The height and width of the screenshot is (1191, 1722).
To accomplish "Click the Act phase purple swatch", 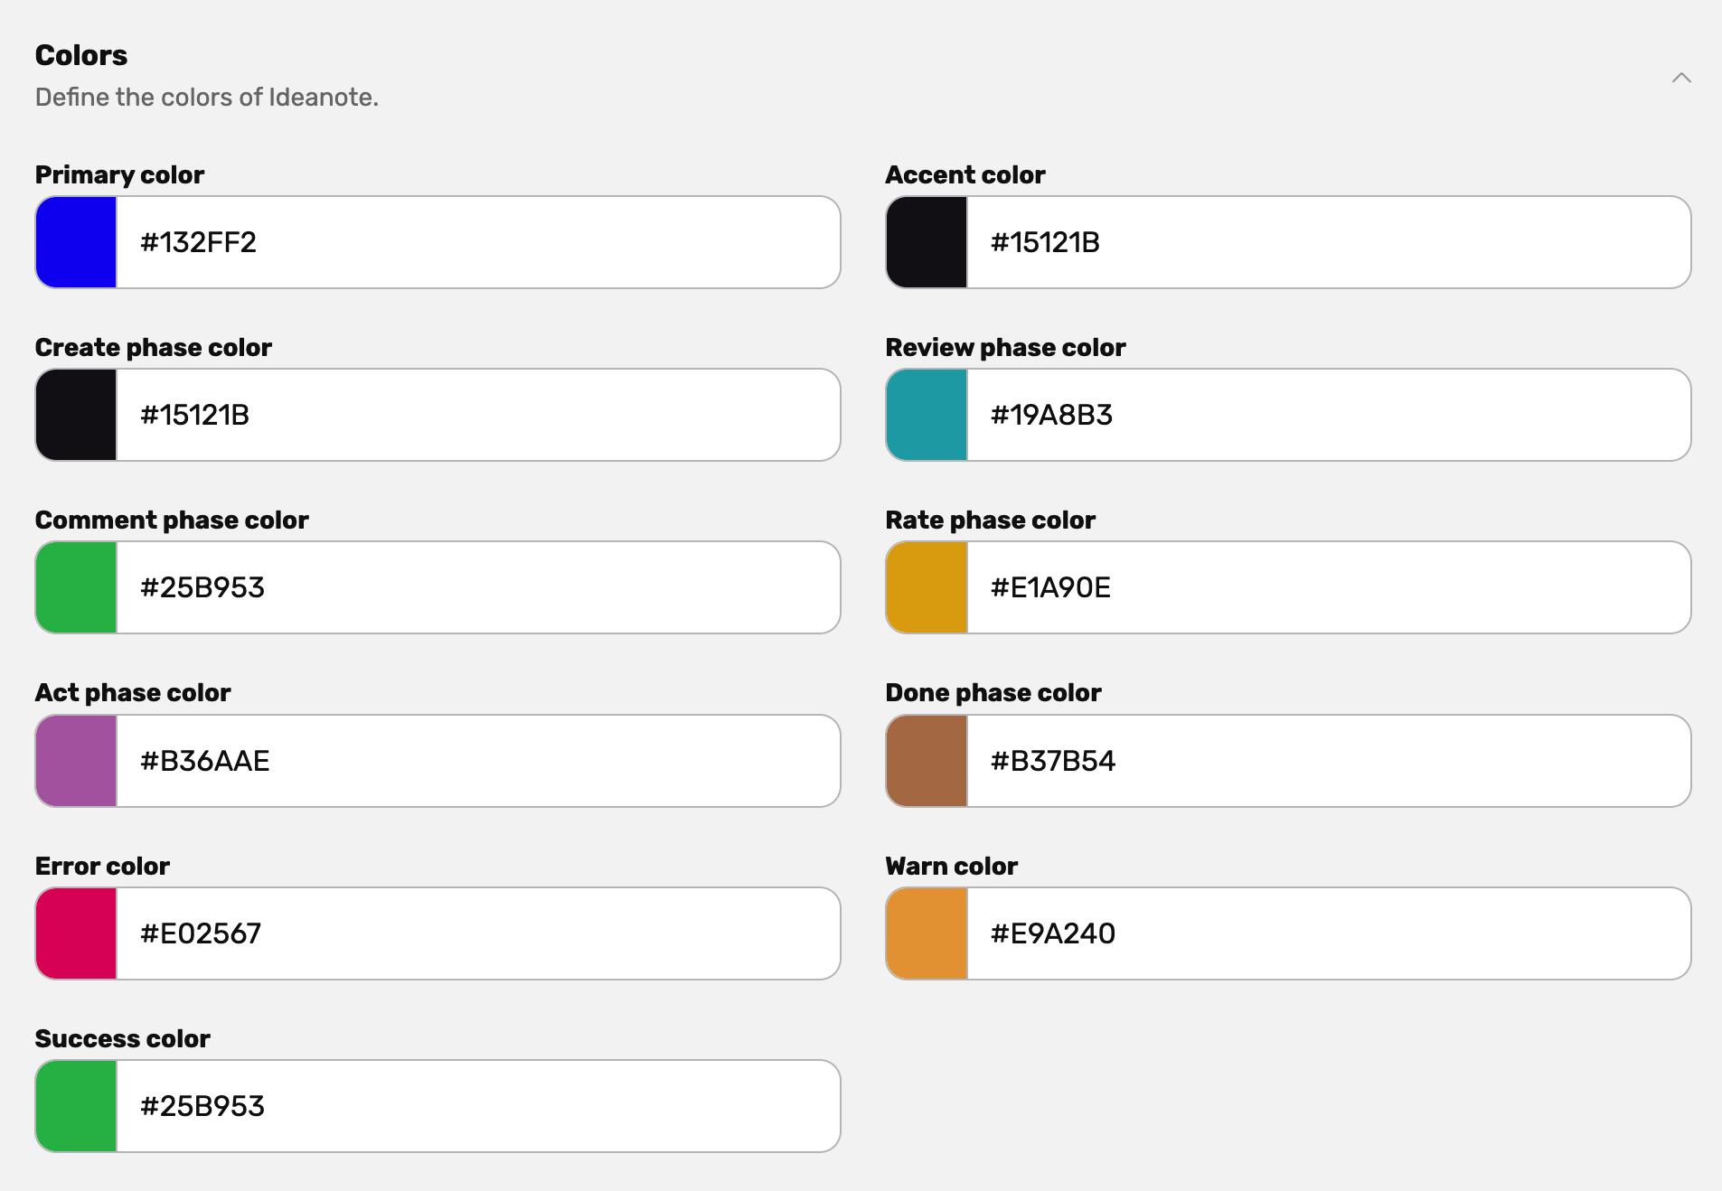I will (x=76, y=760).
